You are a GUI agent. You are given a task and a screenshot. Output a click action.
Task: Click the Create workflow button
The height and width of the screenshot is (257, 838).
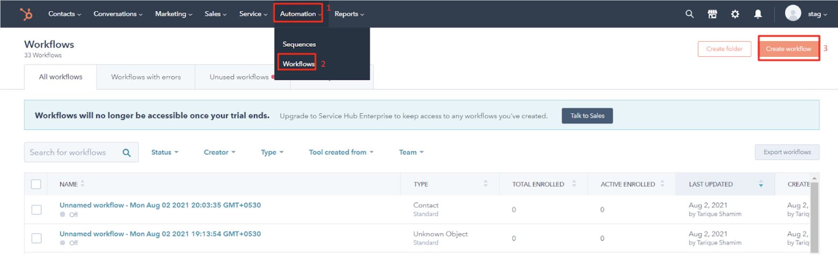tap(788, 49)
